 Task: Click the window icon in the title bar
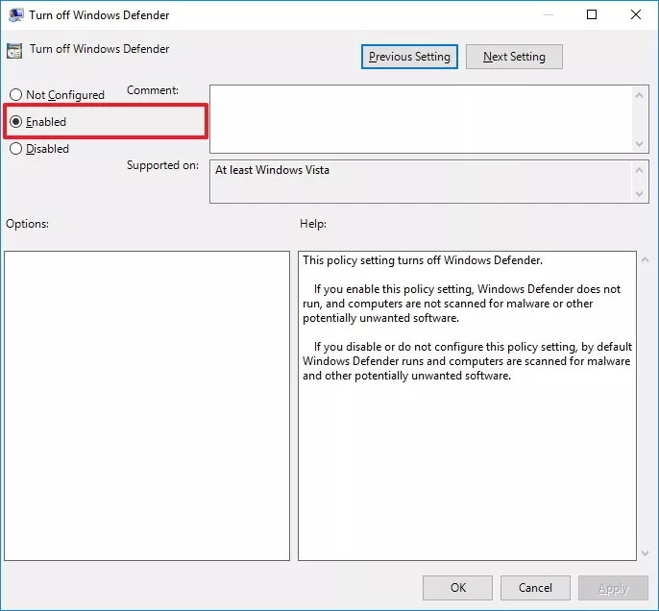click(15, 15)
